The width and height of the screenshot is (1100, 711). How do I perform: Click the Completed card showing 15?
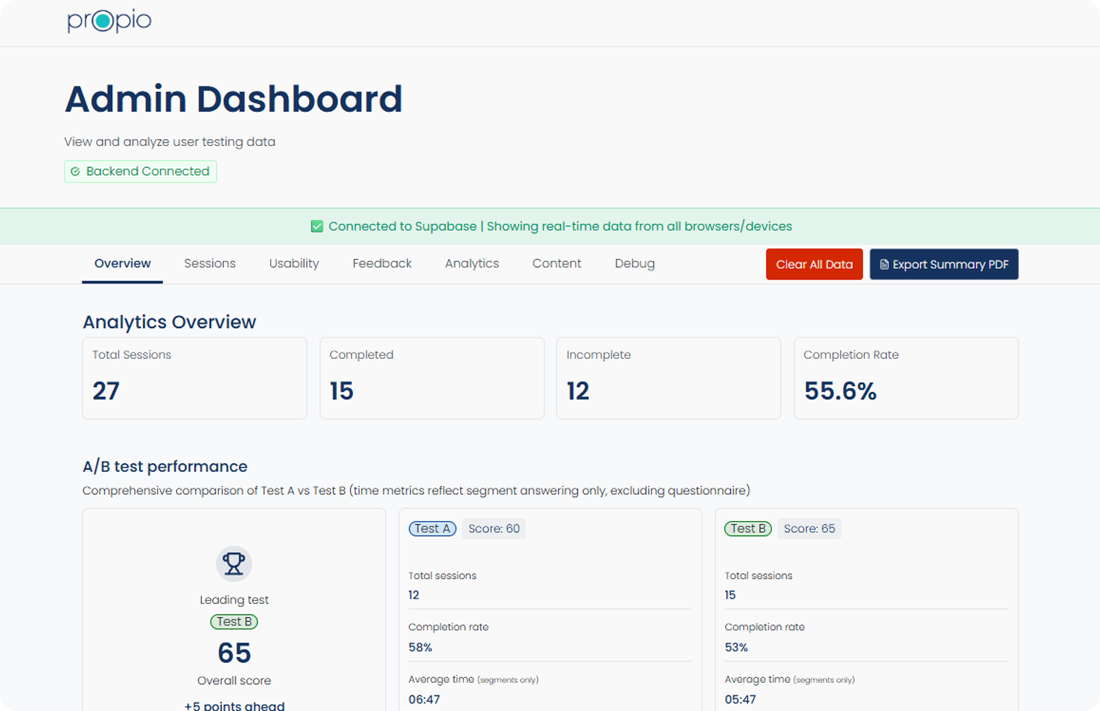[432, 378]
